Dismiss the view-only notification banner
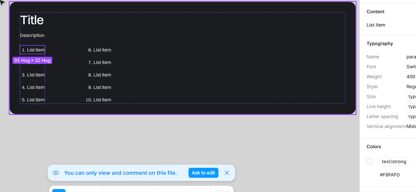Image resolution: width=416 pixels, height=192 pixels. coord(227,173)
